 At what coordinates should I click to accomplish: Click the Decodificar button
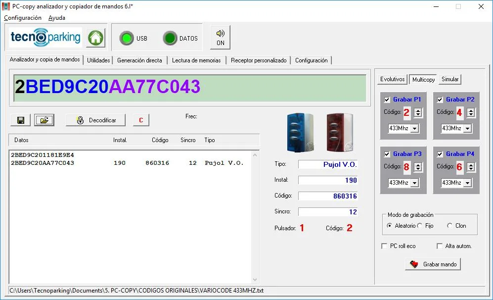(95, 120)
